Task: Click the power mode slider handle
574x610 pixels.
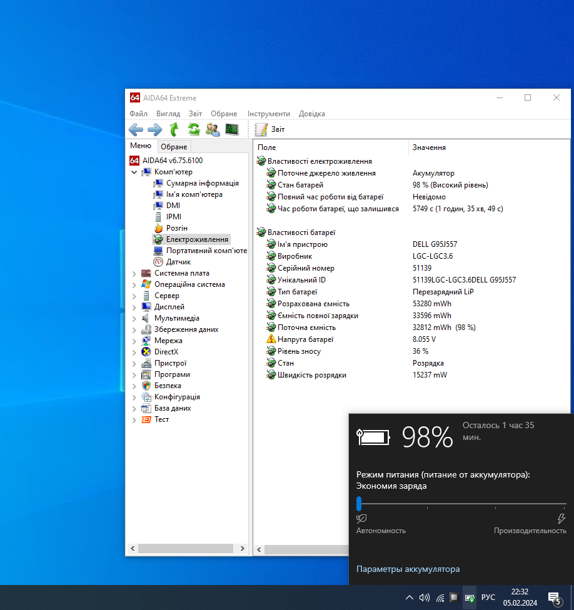Action: click(x=359, y=504)
